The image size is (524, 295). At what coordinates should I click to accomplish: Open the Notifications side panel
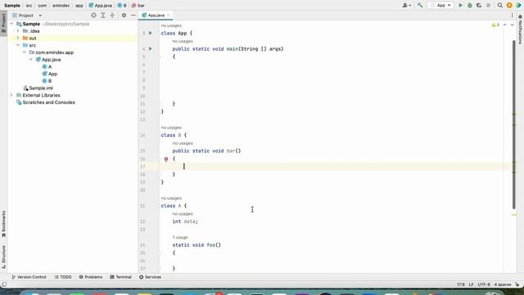click(x=520, y=29)
